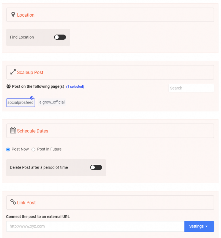Screen dimensions: 221x238
Task: Click the Schedule Dates section header
Action: click(110, 131)
